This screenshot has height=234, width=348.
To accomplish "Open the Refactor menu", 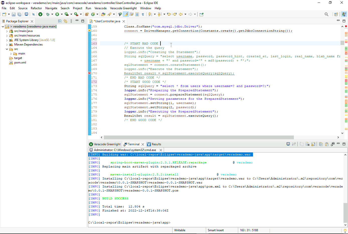I will (36, 8).
